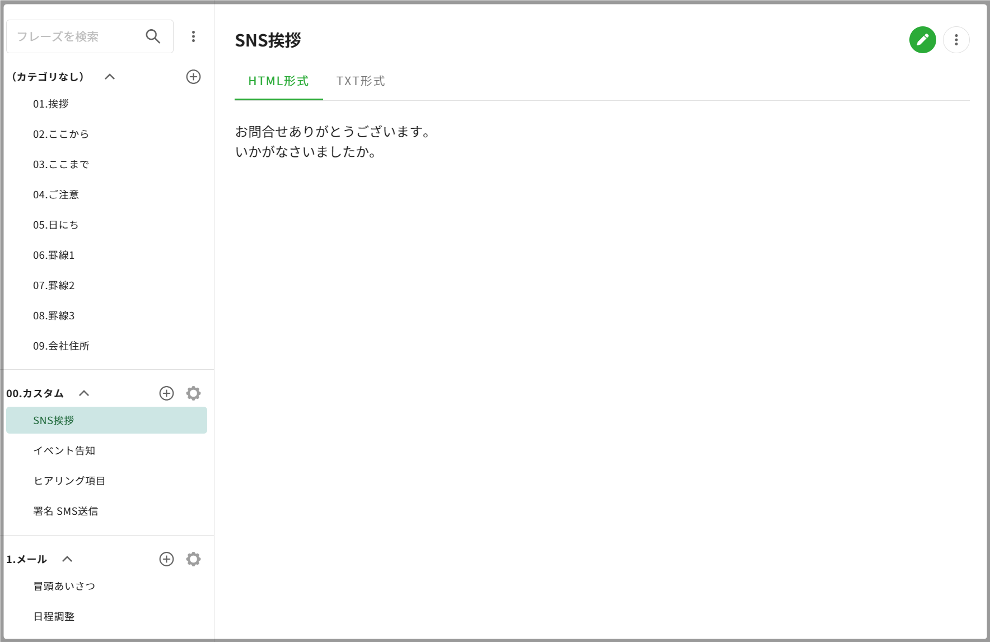
Task: Click the search magnifier icon
Action: 153,36
